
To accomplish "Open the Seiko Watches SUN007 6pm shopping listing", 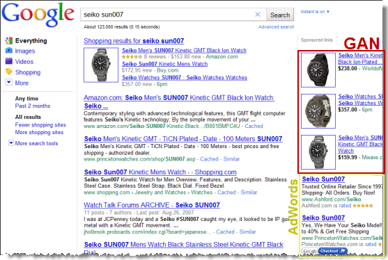I will point(185,78).
